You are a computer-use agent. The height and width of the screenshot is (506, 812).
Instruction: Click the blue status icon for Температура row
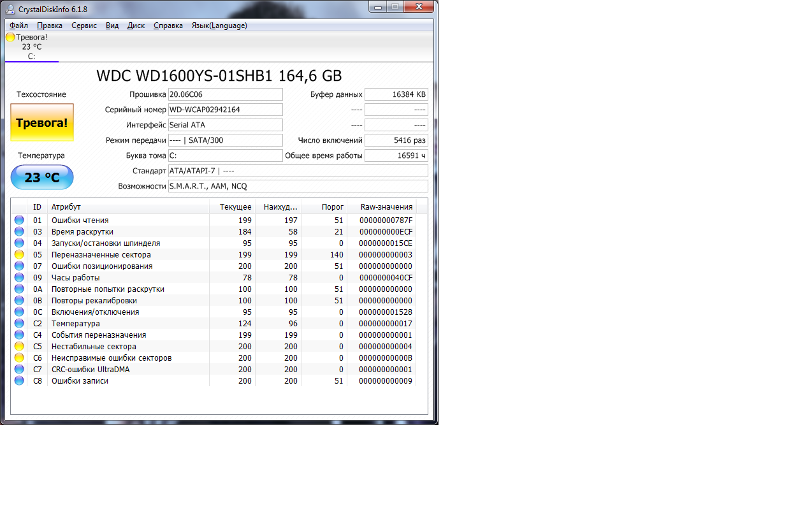[x=19, y=323]
